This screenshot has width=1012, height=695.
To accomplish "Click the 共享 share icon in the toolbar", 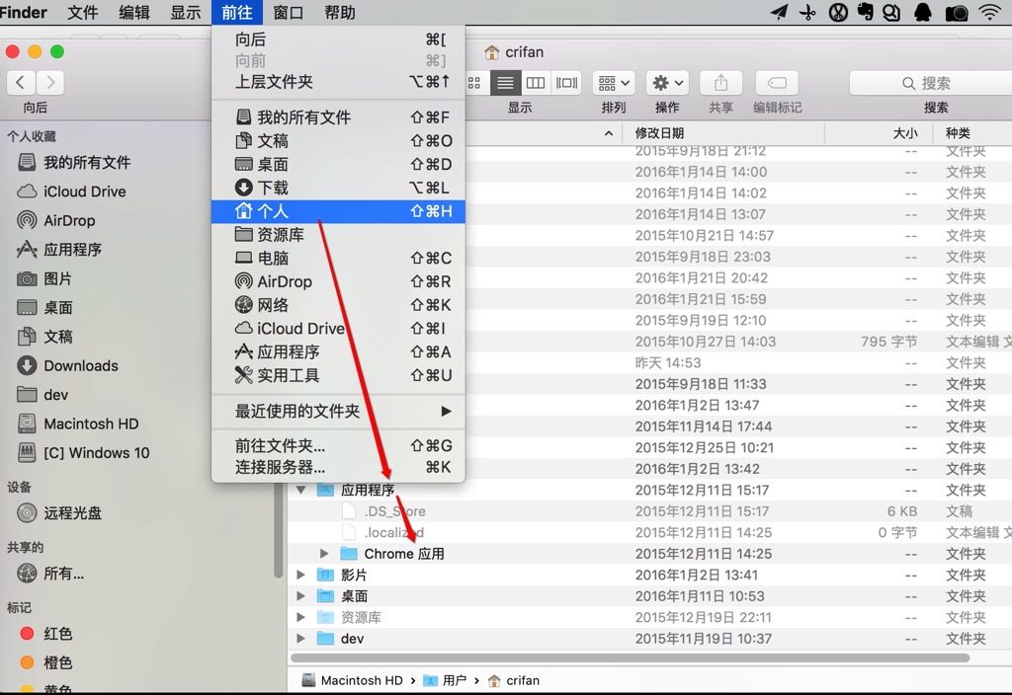I will point(720,83).
